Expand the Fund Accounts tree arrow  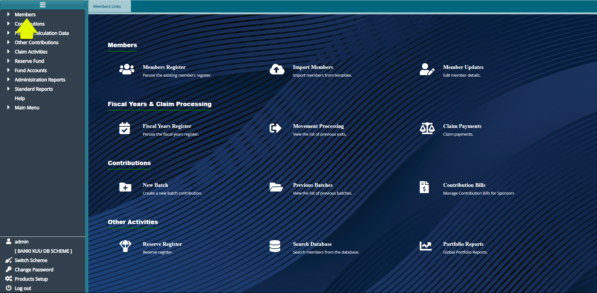pos(8,70)
